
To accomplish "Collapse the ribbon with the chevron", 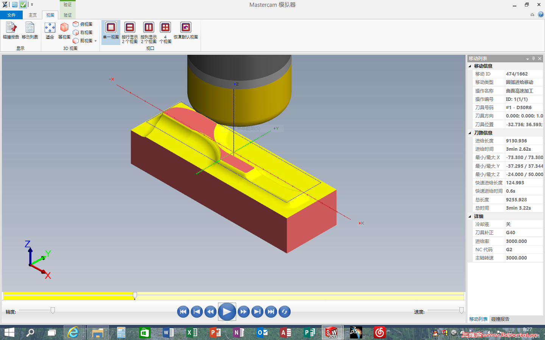I will coord(532,15).
